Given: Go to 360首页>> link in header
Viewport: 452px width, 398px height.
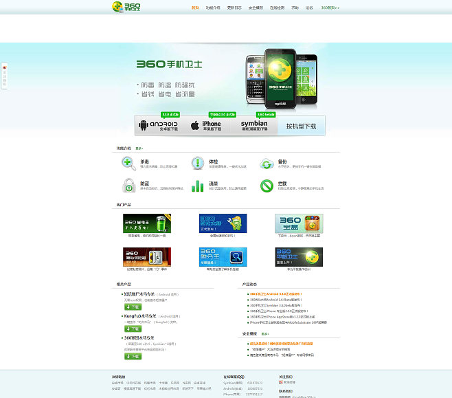Looking at the screenshot, I should point(330,8).
